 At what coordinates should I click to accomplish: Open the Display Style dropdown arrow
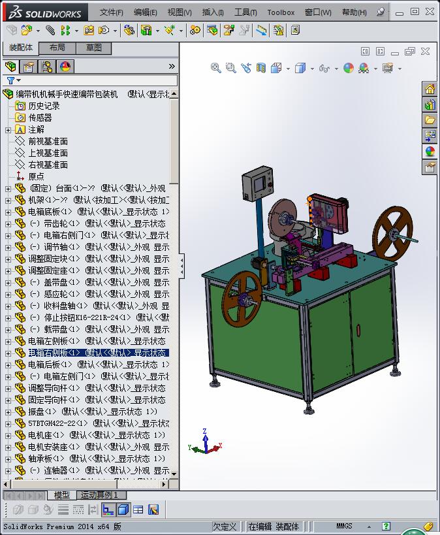(x=312, y=69)
